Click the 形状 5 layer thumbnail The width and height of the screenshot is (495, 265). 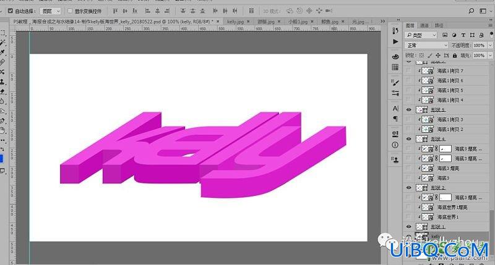pos(422,110)
